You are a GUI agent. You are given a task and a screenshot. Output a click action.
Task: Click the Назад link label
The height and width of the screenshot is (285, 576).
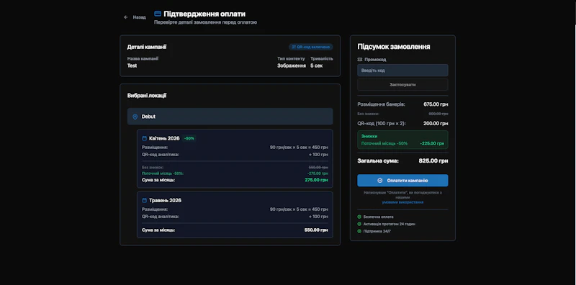pos(139,17)
